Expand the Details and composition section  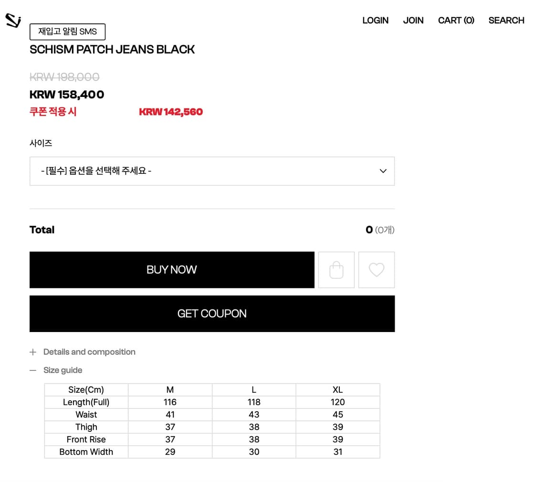point(89,352)
